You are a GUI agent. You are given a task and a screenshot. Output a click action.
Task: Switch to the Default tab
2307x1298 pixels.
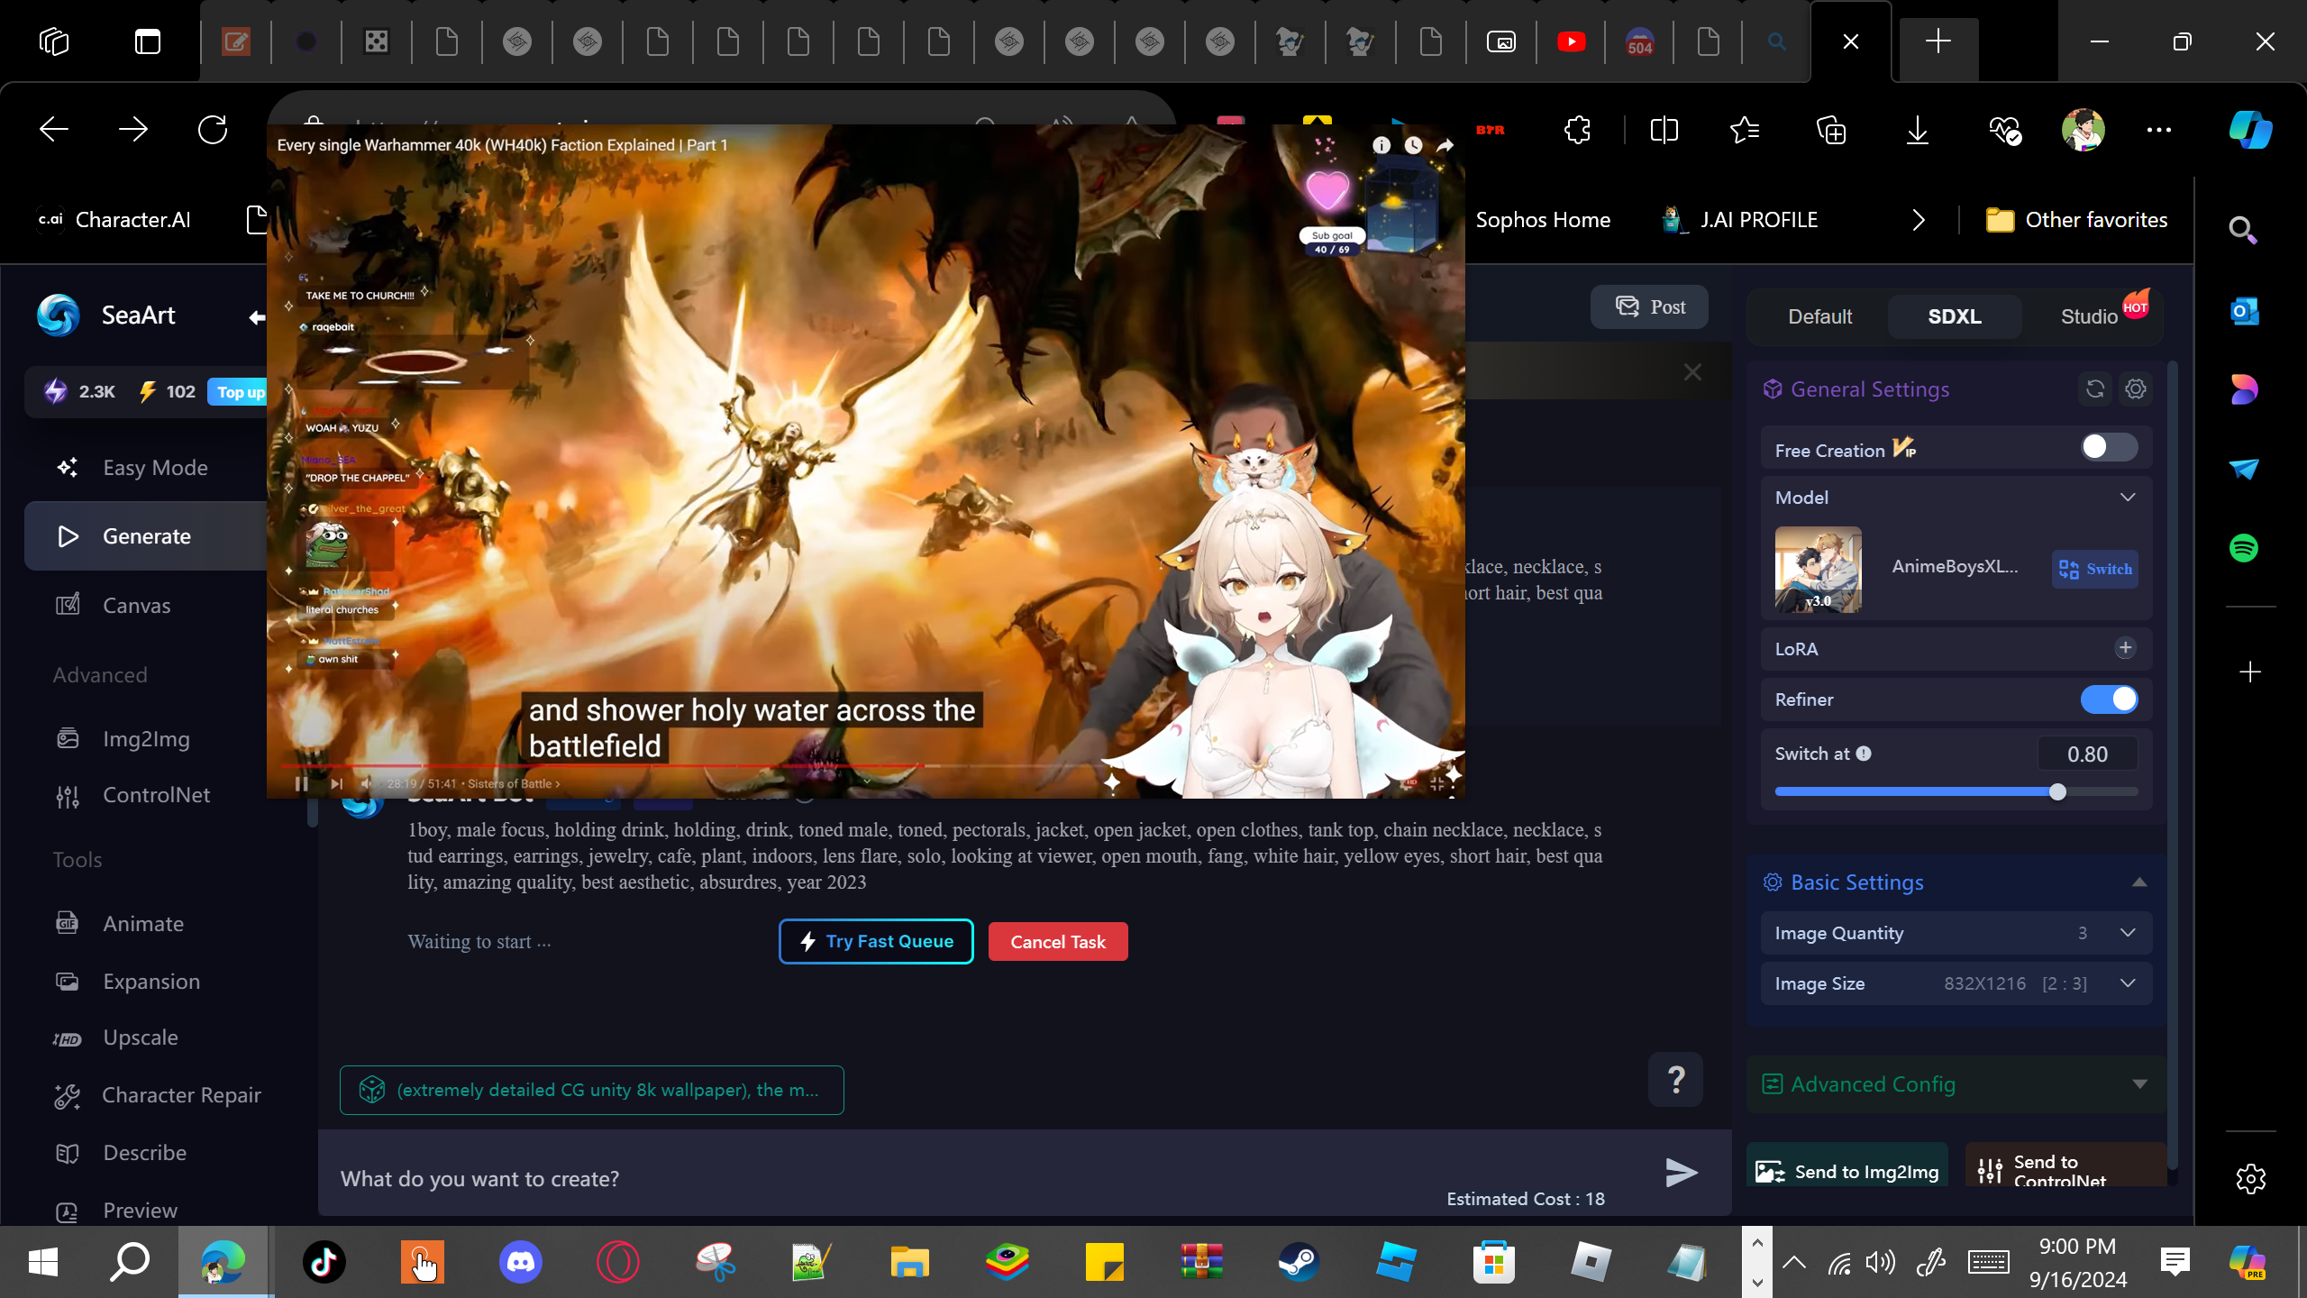[x=1819, y=317]
